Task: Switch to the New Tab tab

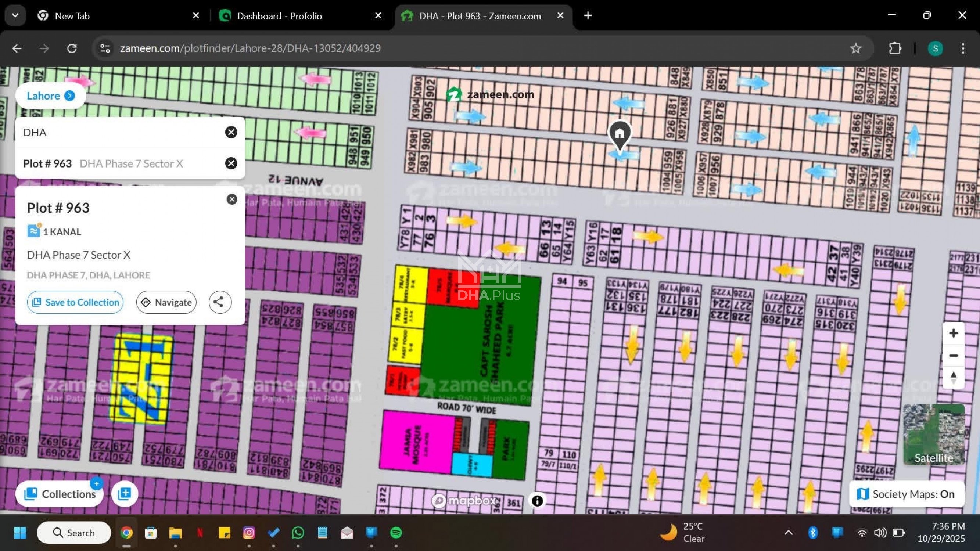Action: pos(72,16)
